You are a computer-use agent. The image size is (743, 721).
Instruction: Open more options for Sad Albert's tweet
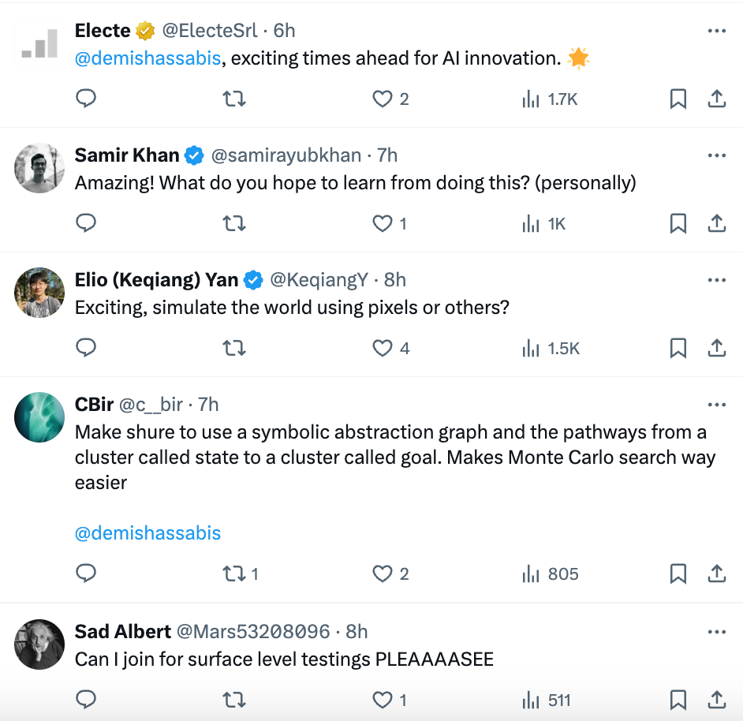[x=716, y=632]
